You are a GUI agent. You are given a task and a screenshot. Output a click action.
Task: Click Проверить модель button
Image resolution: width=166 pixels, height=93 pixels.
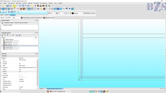(x=9, y=23)
